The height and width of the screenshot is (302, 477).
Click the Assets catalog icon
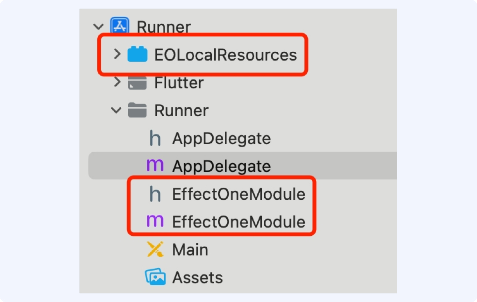pyautogui.click(x=155, y=277)
